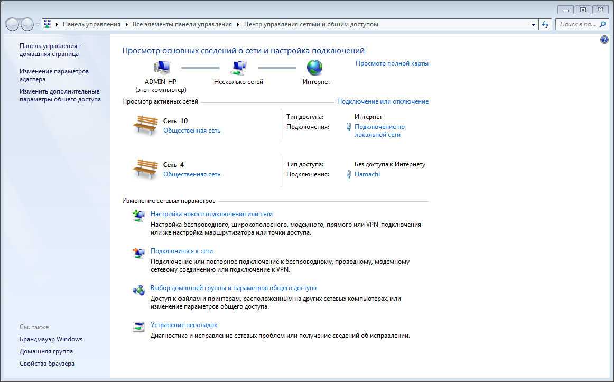The height and width of the screenshot is (382, 614).
Task: Click the control panel icon in address bar
Action: 48,24
